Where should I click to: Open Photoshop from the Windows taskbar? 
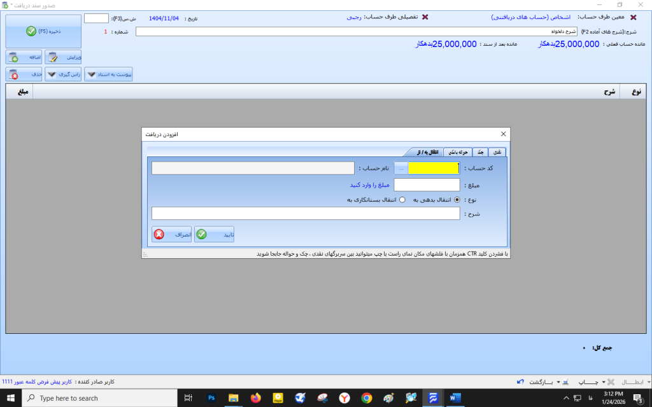212,397
